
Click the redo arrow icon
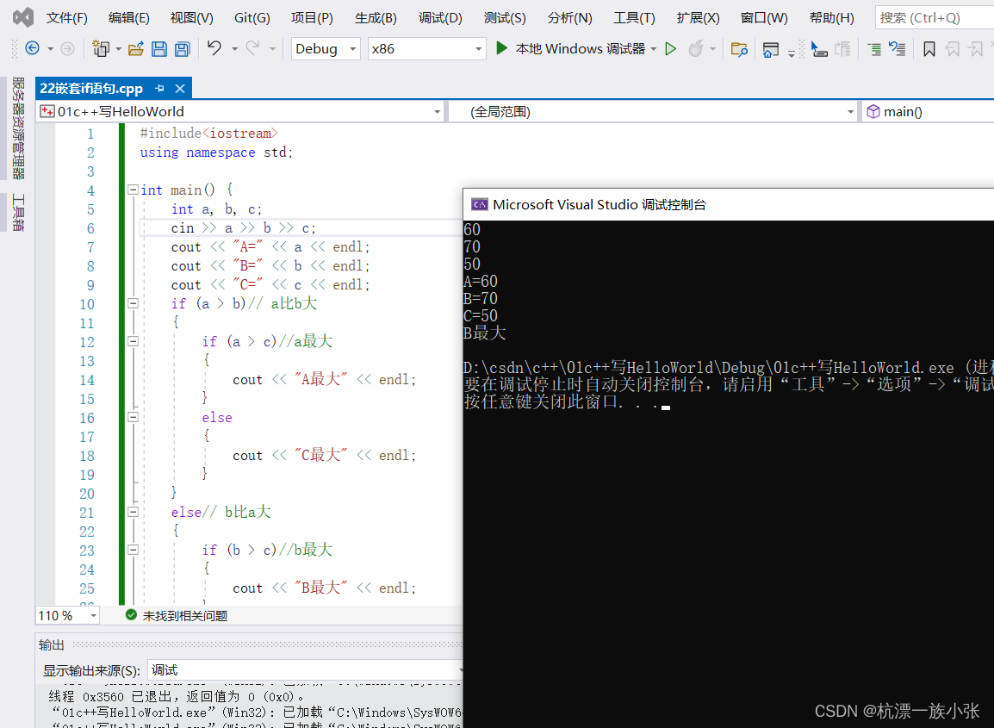pyautogui.click(x=253, y=48)
